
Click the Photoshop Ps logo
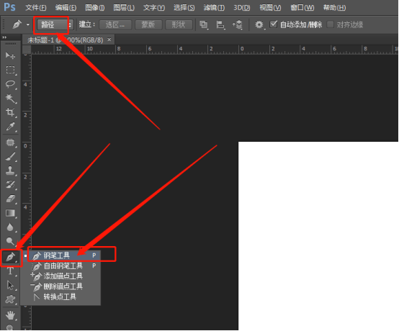(9, 7)
